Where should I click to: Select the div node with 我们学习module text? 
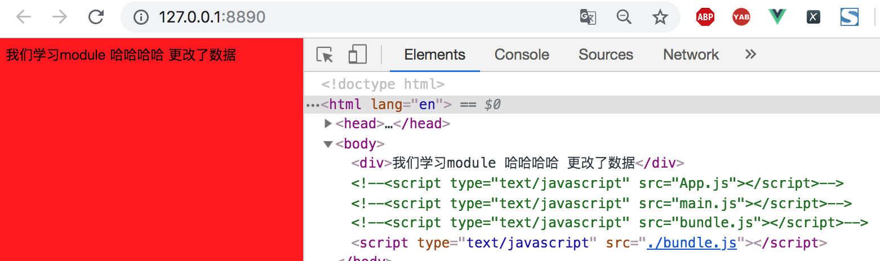517,164
